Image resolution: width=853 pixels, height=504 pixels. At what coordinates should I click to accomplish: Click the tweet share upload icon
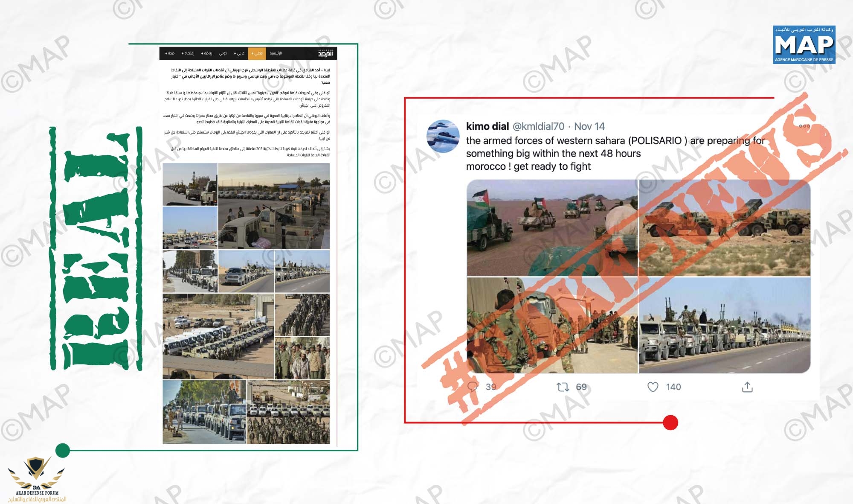[x=747, y=387]
